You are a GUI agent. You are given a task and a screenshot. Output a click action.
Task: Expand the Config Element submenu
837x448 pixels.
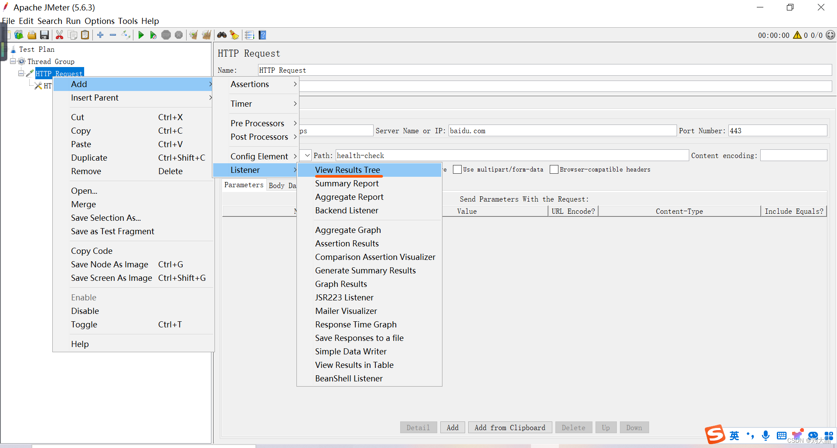[256, 156]
